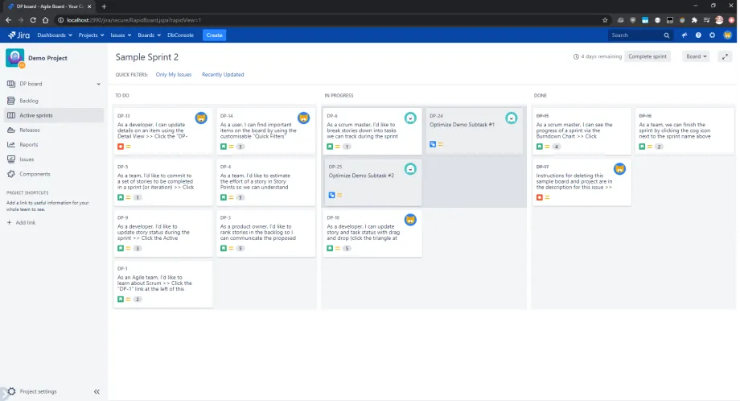Open DbConsole in the top navigation
Image resolution: width=740 pixels, height=401 pixels.
pos(180,35)
